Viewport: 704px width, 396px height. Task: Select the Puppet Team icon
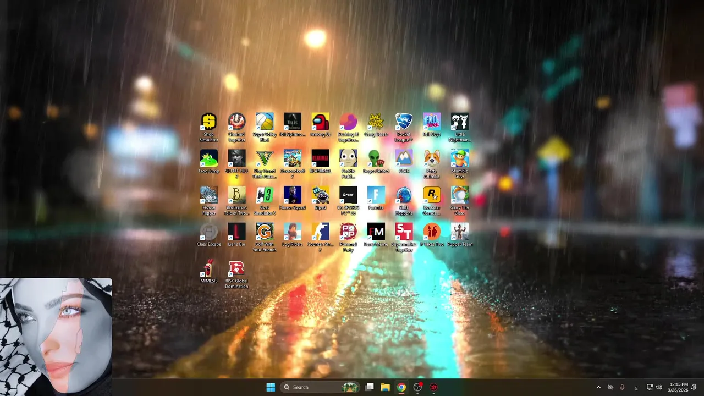(460, 232)
